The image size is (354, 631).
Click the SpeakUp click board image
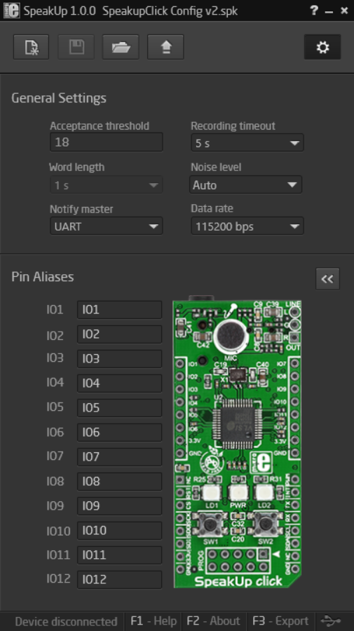tap(238, 442)
